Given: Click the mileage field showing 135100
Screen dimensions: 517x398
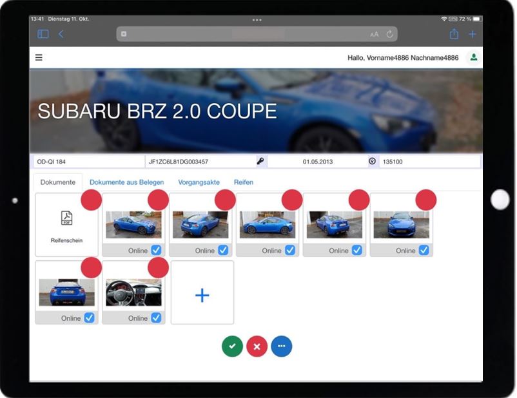Looking at the screenshot, I should tap(429, 162).
